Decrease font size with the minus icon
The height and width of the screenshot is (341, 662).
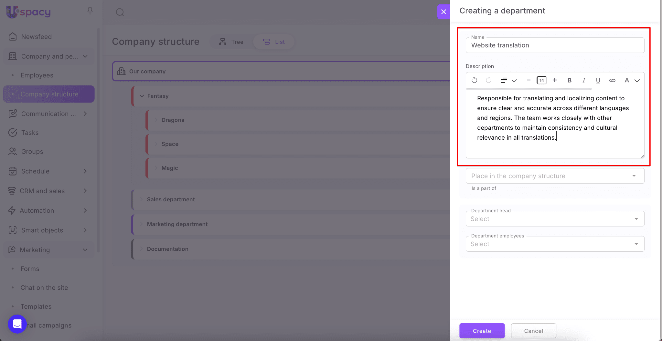coord(529,80)
